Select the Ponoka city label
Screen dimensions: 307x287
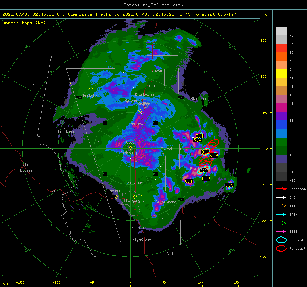156,70
